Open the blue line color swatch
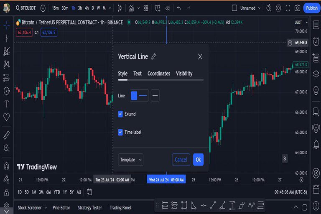 click(134, 96)
